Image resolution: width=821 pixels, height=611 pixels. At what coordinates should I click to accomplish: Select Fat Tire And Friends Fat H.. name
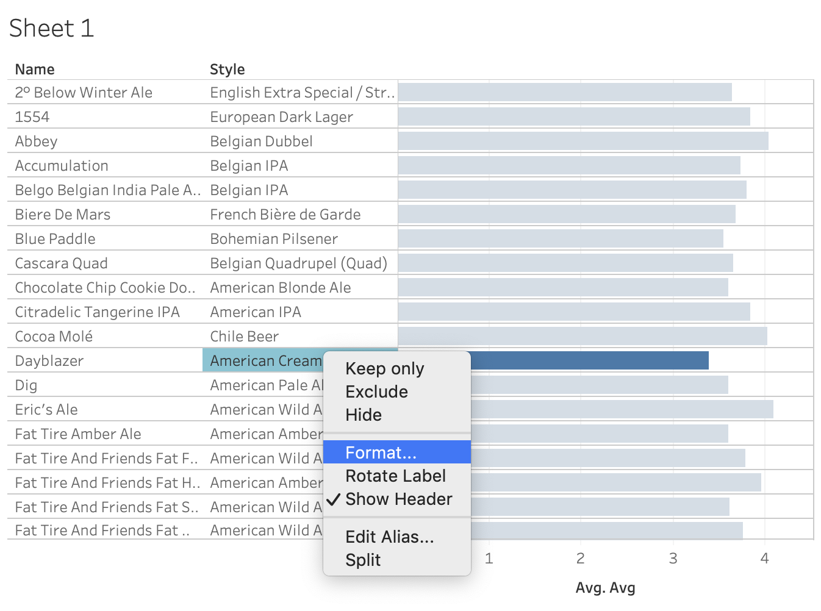tap(107, 482)
